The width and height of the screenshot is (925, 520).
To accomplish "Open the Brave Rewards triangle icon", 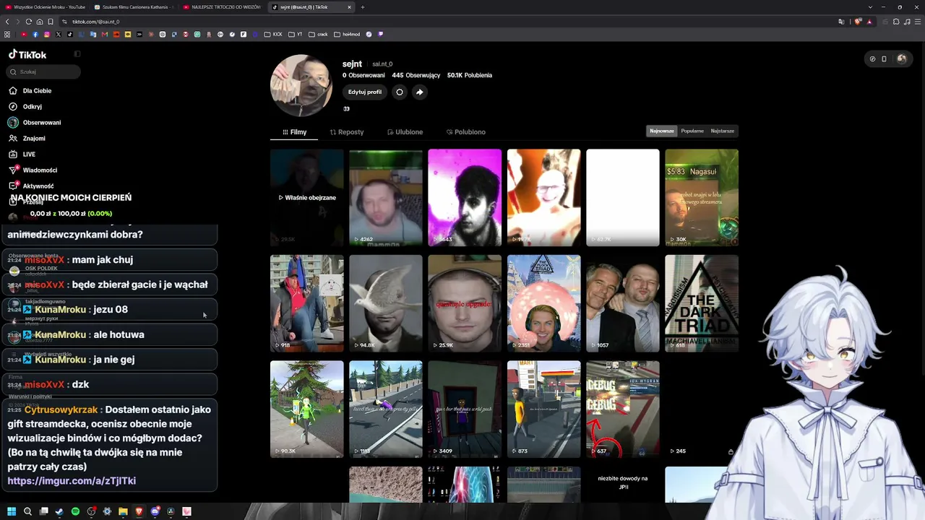I will pyautogui.click(x=869, y=22).
